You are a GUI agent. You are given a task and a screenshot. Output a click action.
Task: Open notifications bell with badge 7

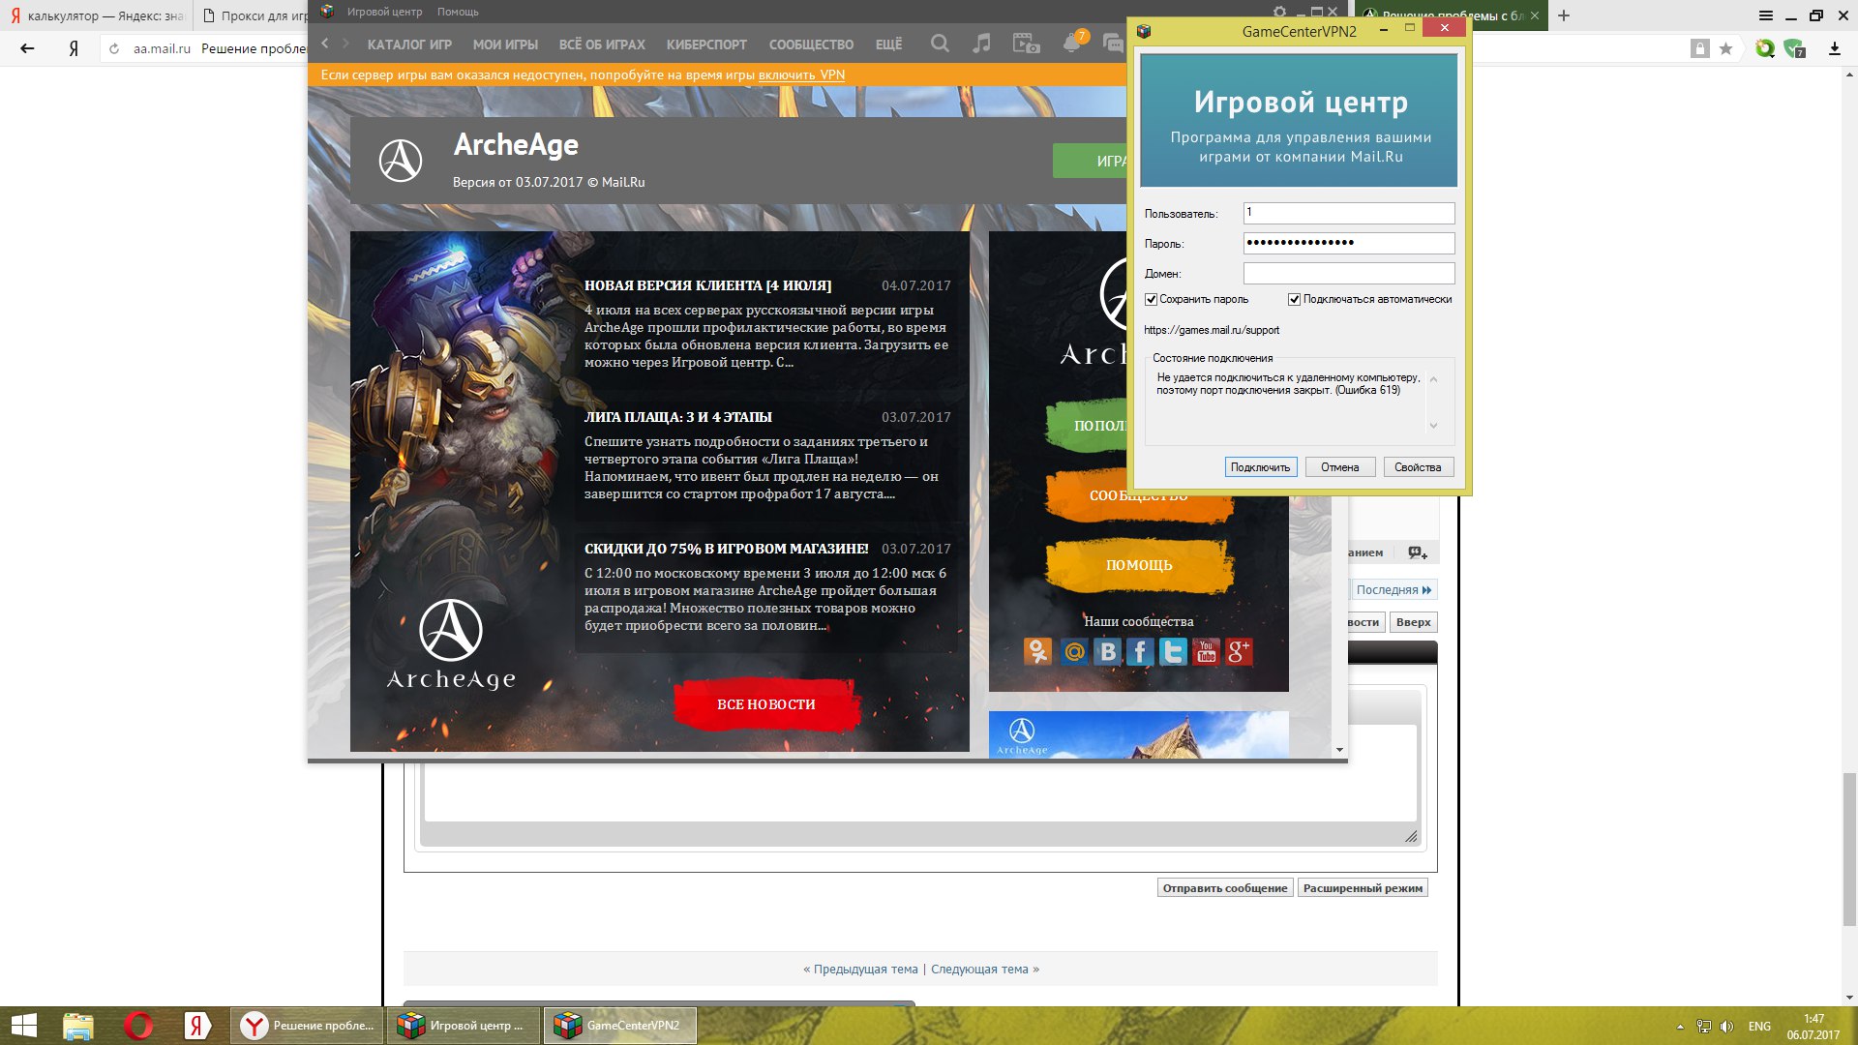[x=1072, y=44]
